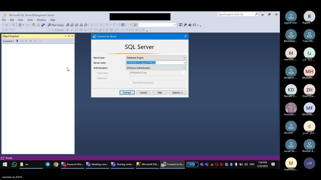Open the Tools menu
321x180 pixels.
point(30,20)
